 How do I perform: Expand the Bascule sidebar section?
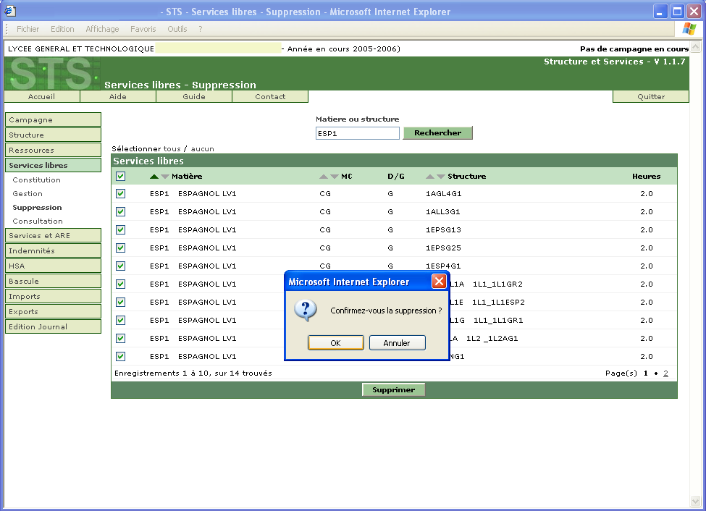coord(53,281)
